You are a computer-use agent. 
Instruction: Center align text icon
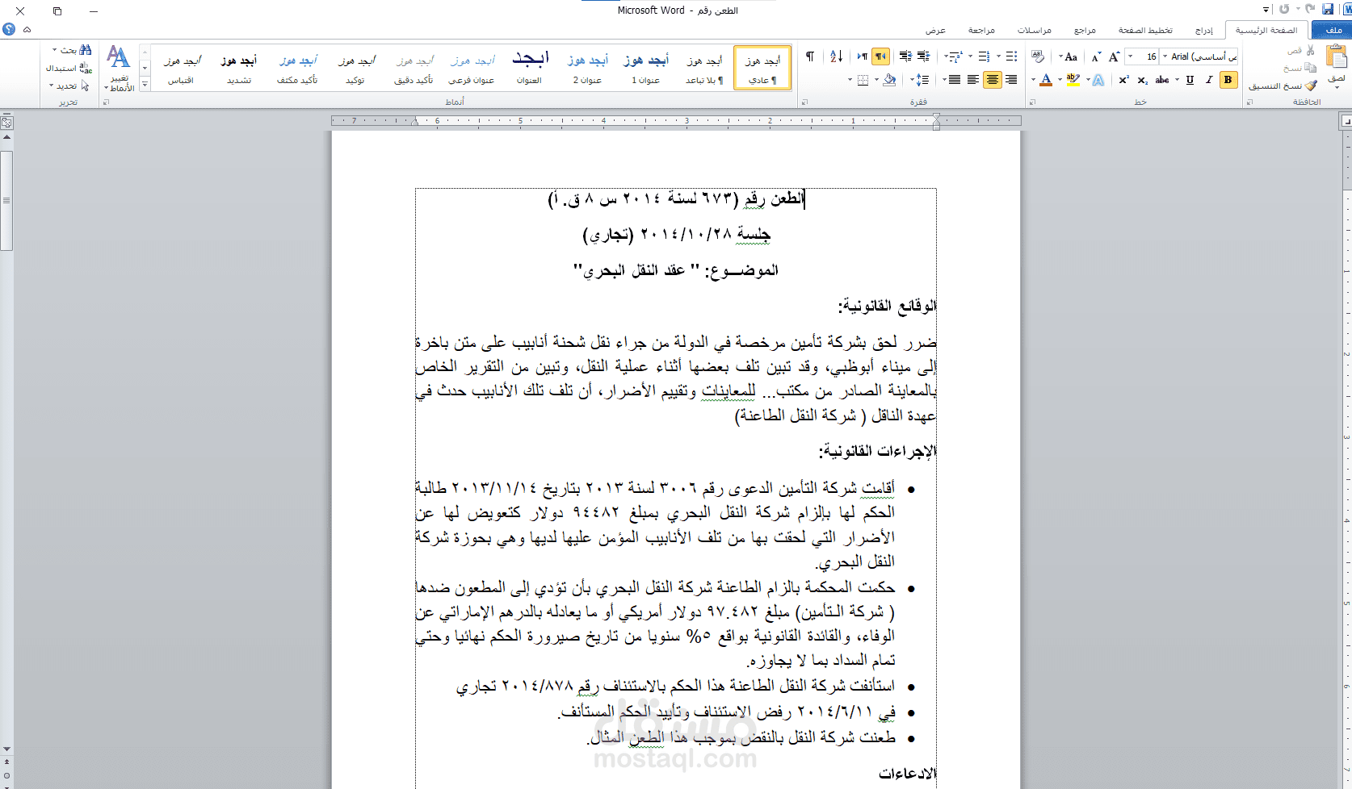[x=993, y=80]
